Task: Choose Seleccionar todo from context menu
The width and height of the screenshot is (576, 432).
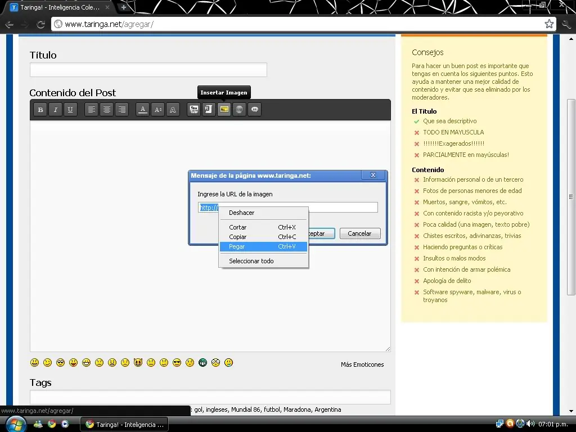Action: pos(263,261)
